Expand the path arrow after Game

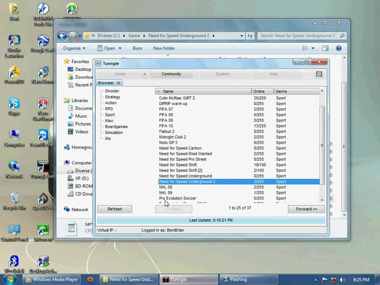tap(144, 36)
